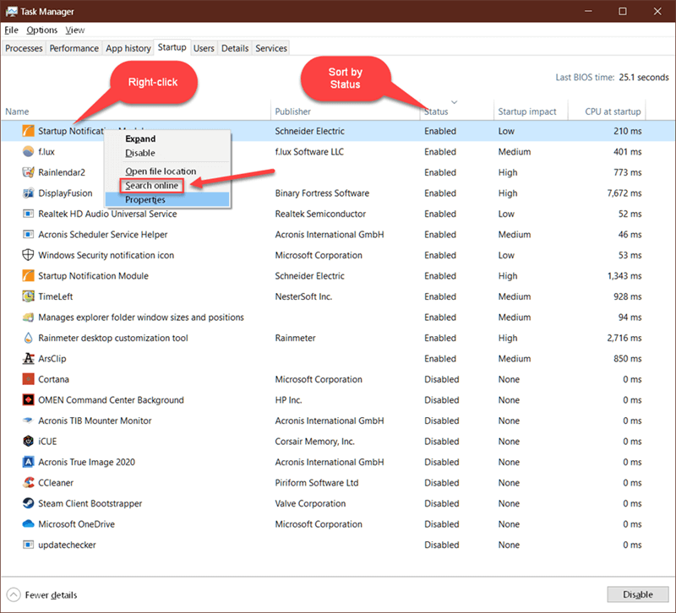676x613 pixels.
Task: Switch to the Users tab
Action: tap(204, 48)
